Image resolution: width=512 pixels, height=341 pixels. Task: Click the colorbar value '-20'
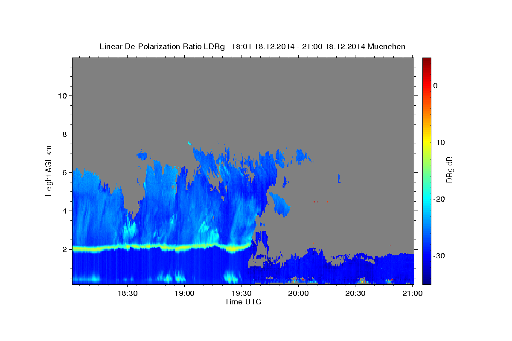[x=439, y=199]
